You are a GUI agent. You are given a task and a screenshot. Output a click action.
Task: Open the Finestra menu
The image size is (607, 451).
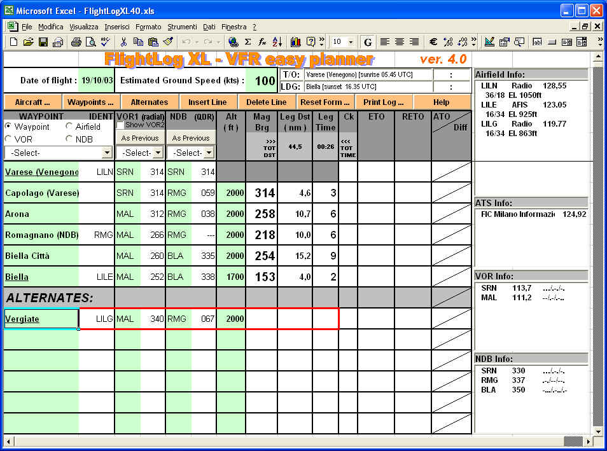[234, 27]
